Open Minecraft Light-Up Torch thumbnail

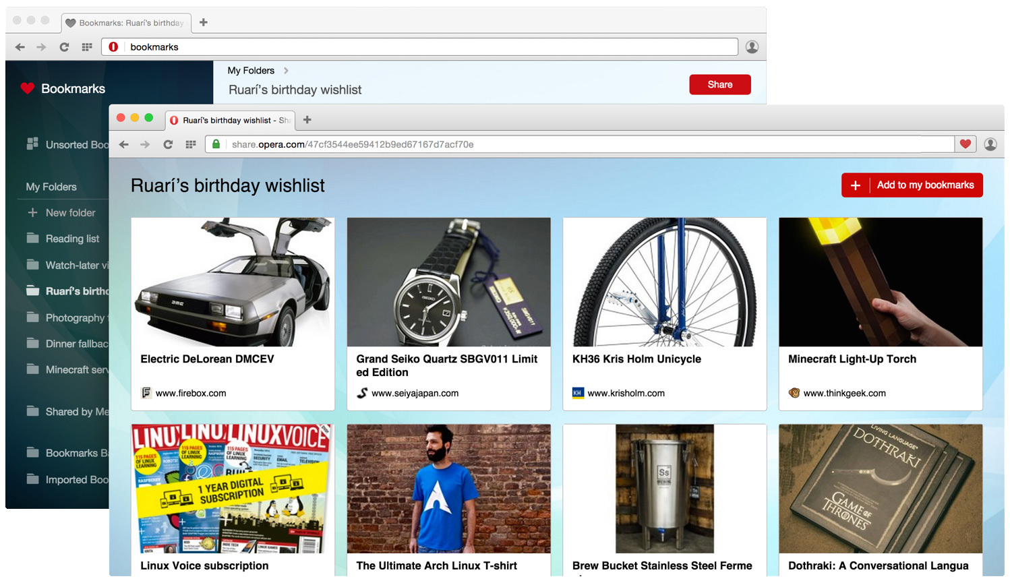tap(881, 282)
